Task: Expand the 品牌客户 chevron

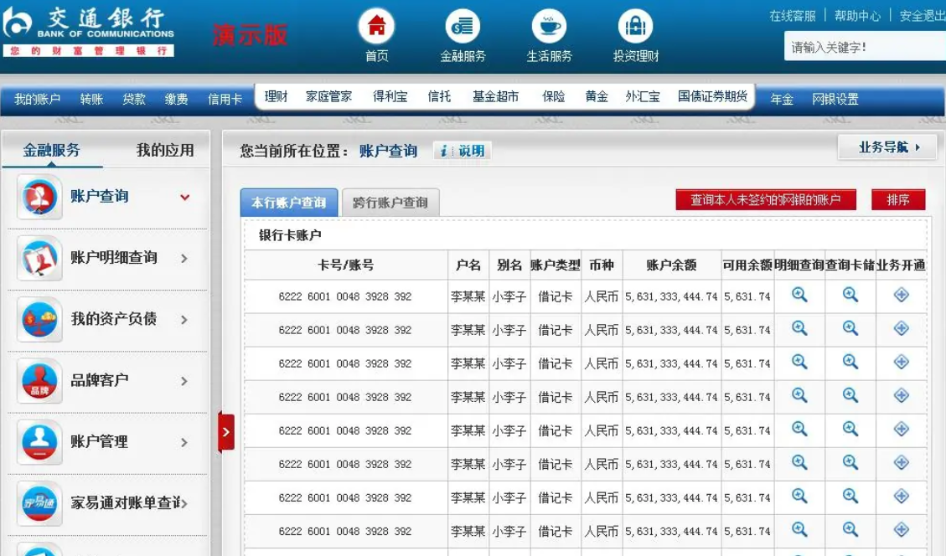Action: (x=184, y=381)
